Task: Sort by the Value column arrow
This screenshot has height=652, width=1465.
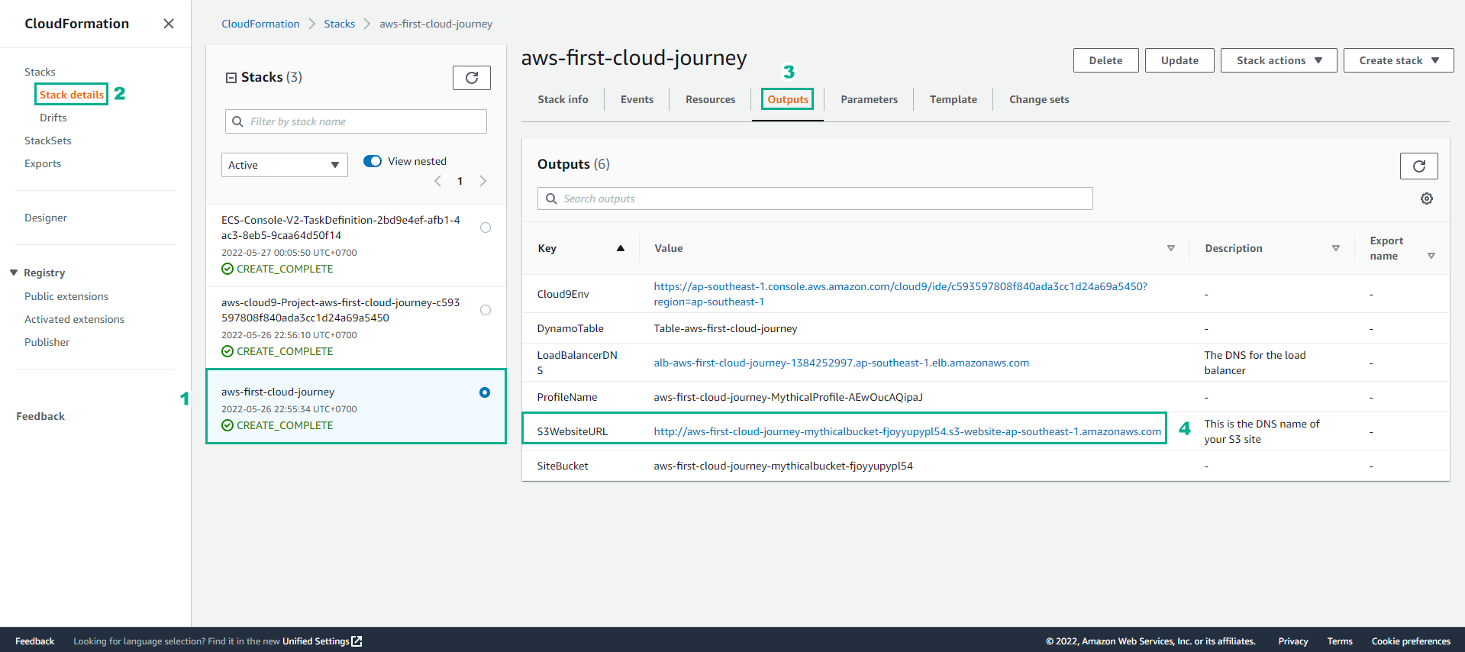Action: [1171, 248]
